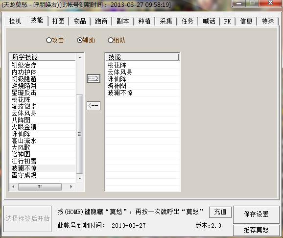Click vertical scrollbar thumb in learned skills
Image resolution: width=283 pixels, height=238 pixels.
[x=80, y=134]
